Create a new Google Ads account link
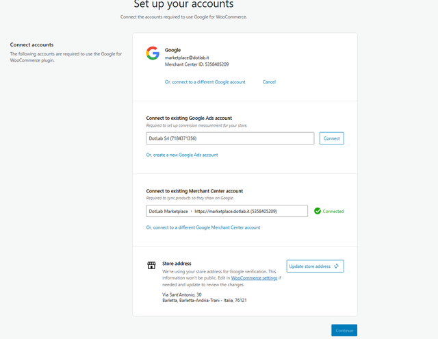 [182, 155]
